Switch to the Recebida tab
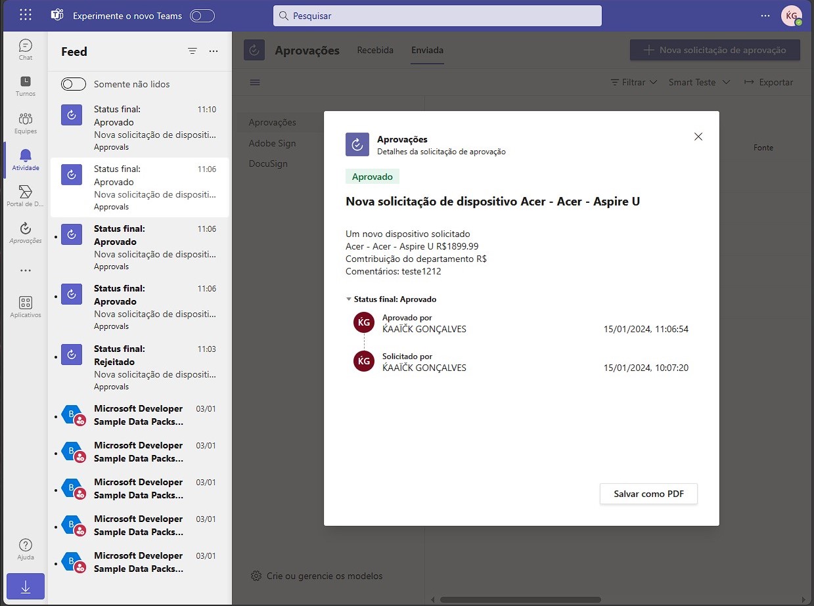Viewport: 814px width, 606px height. tap(375, 50)
